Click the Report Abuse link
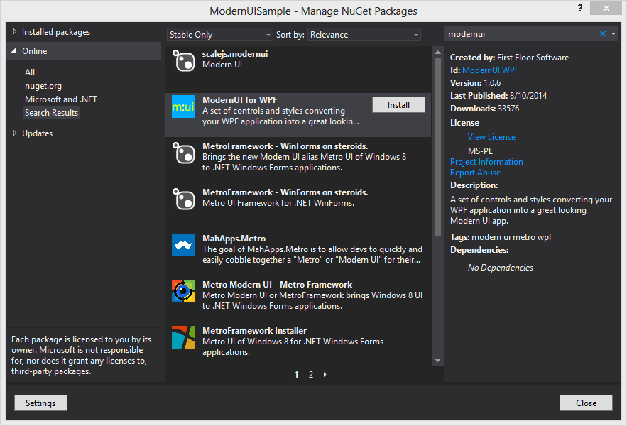The image size is (627, 426). [x=475, y=173]
